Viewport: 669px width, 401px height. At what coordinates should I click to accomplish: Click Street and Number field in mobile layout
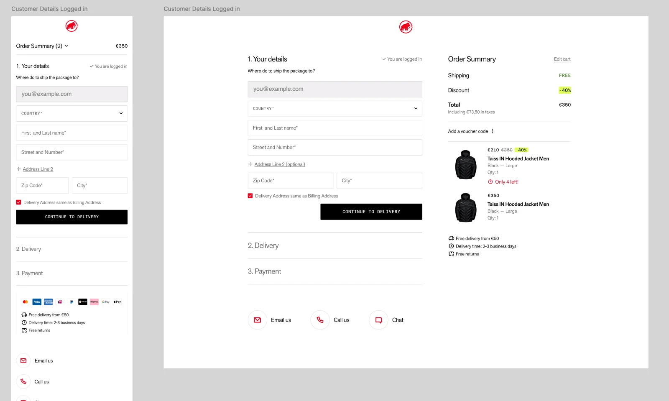click(x=71, y=152)
